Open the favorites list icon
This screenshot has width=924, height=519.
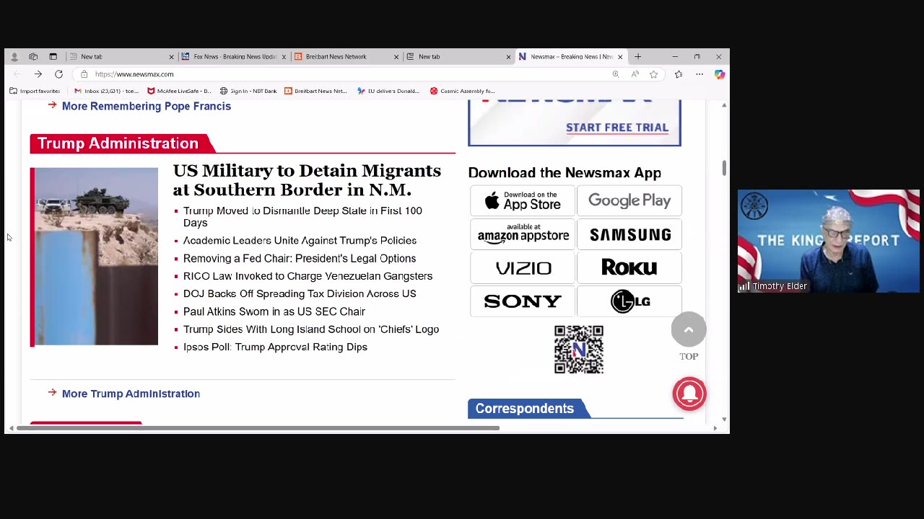[679, 74]
